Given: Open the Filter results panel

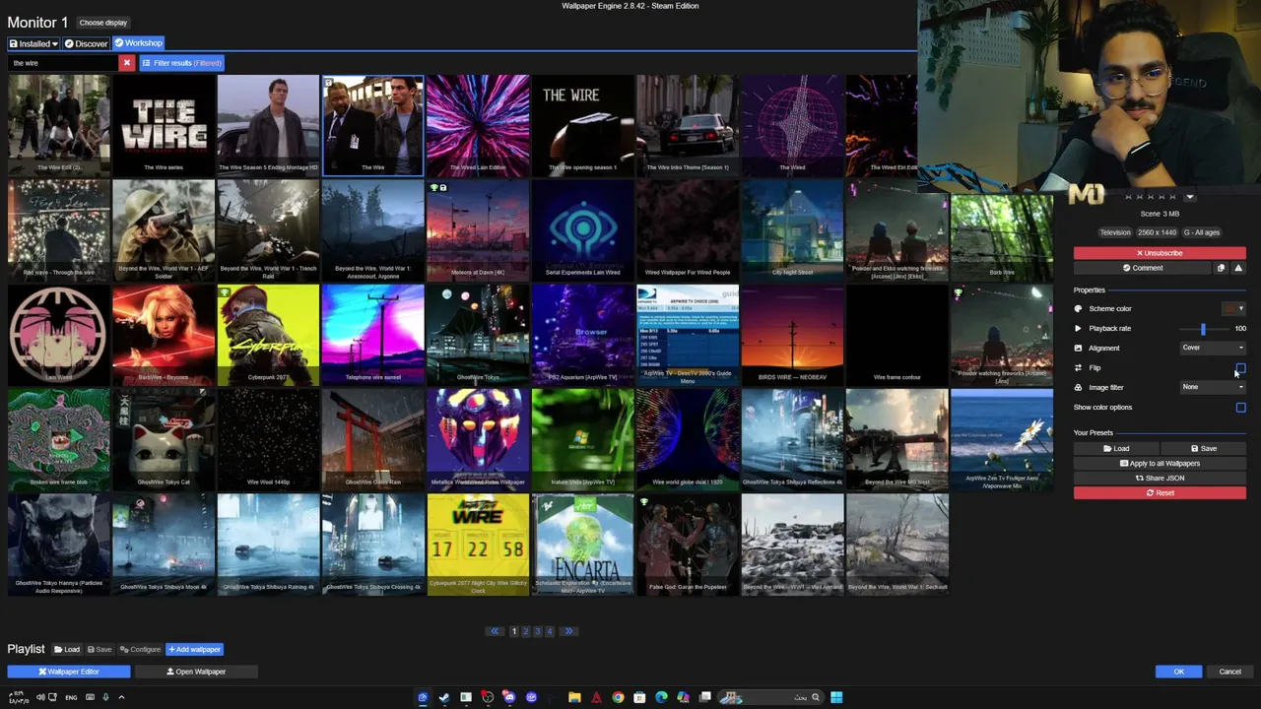Looking at the screenshot, I should 181,63.
